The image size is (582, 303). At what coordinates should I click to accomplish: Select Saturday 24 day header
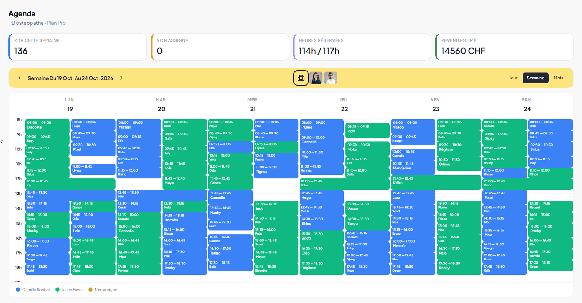click(x=527, y=105)
